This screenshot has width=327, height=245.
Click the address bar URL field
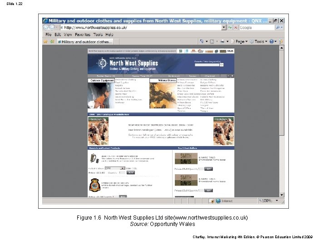tap(141, 28)
